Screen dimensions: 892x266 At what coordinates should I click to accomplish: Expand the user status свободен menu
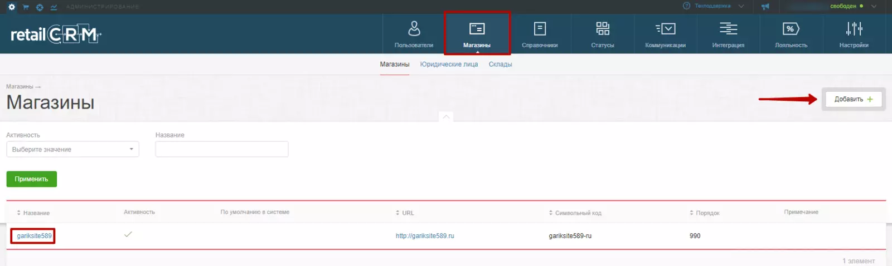click(x=874, y=6)
